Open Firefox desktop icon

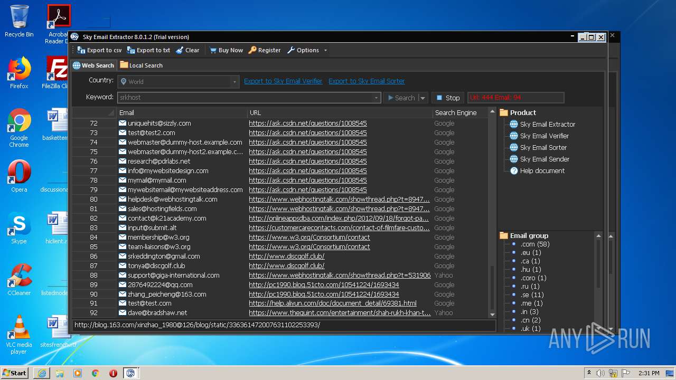click(x=19, y=73)
